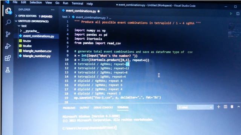Expand the __pycache__ folder

(30, 31)
